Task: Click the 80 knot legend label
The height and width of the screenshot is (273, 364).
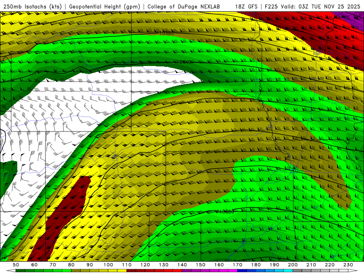Action: [x=71, y=265]
